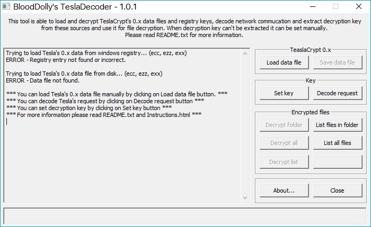
Task: Click the disabled Decrypt list button
Action: 284,162
